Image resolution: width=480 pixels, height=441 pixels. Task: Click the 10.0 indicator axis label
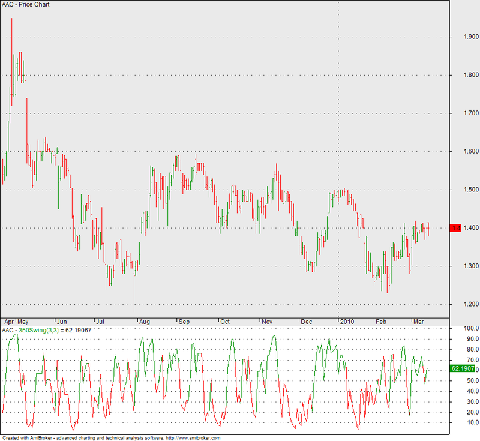(x=473, y=422)
